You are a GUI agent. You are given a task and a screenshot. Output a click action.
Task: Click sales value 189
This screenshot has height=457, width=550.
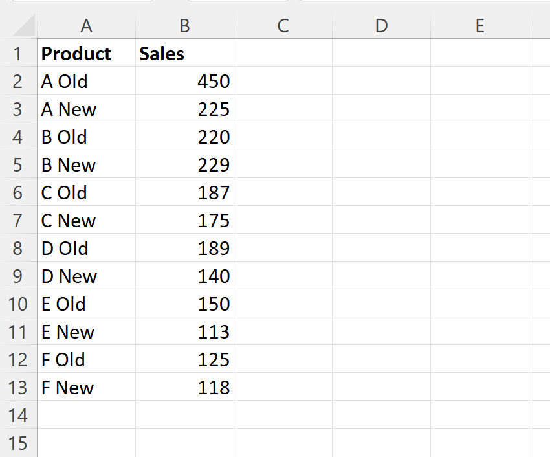(x=185, y=247)
